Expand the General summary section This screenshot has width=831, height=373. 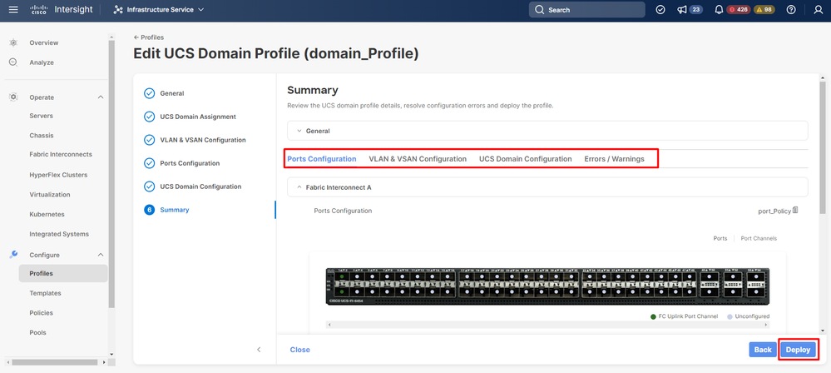coord(299,131)
